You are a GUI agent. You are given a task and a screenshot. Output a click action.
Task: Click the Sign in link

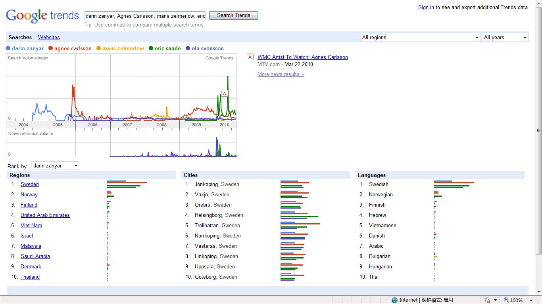click(x=426, y=7)
